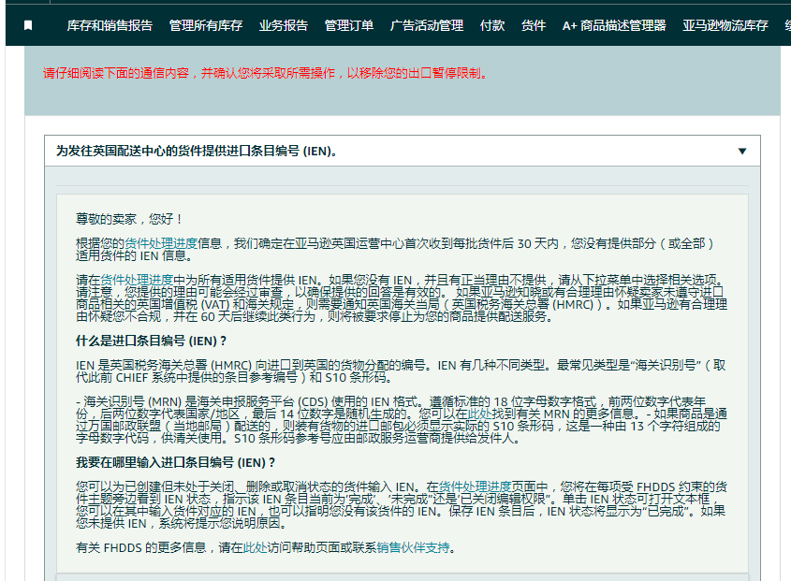791x581 pixels.
Task: Select 管理订单 in the top menu
Action: click(x=349, y=25)
